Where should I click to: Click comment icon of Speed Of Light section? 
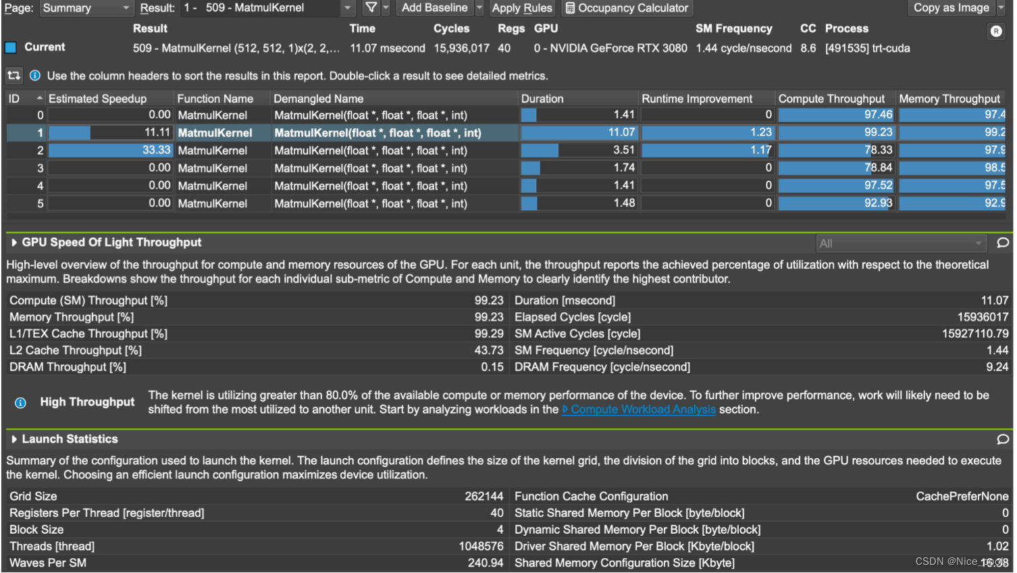pyautogui.click(x=1002, y=243)
